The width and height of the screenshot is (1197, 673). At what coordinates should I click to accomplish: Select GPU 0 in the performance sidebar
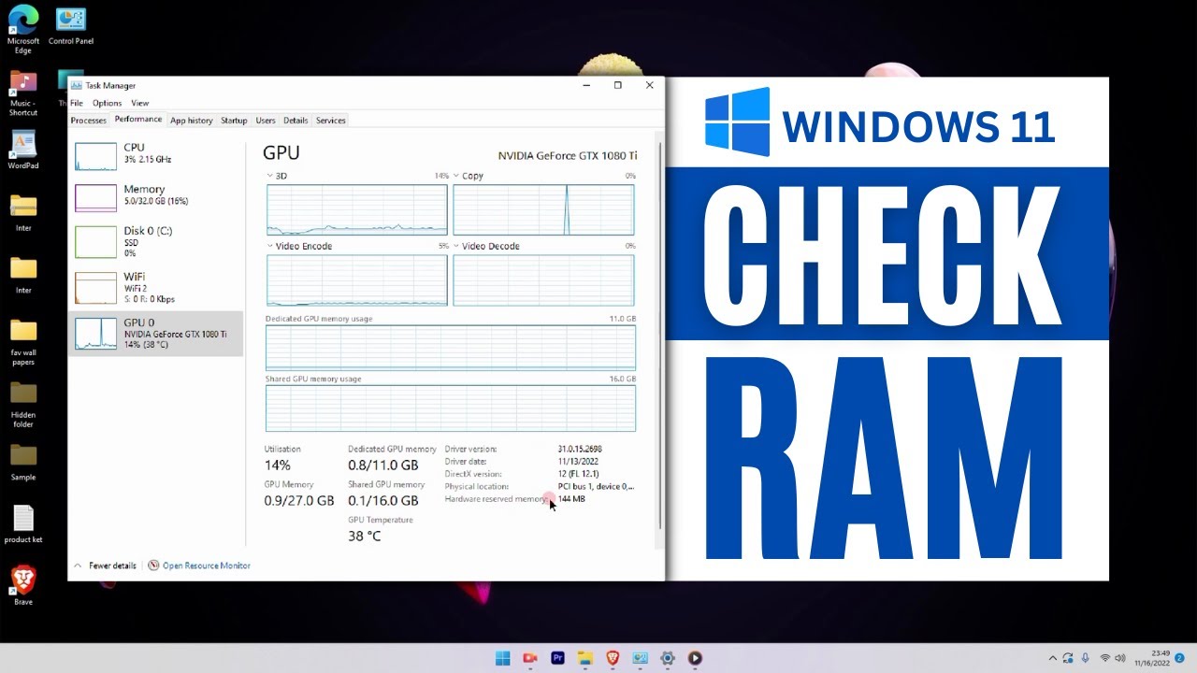coord(156,334)
